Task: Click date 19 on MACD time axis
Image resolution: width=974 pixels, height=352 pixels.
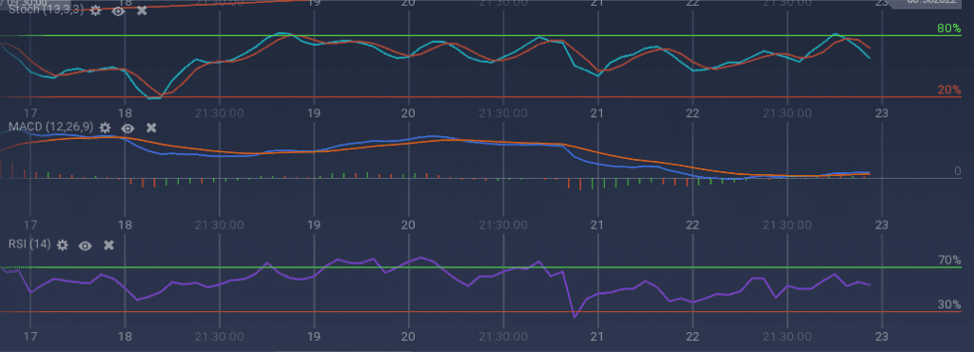Action: coord(314,225)
